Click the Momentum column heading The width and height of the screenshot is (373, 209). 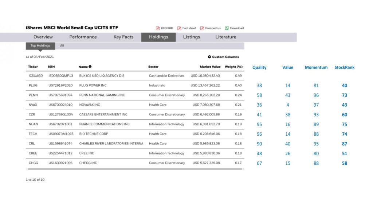pos(316,67)
